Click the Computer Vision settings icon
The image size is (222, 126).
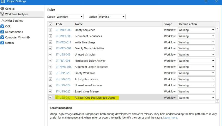2,37
